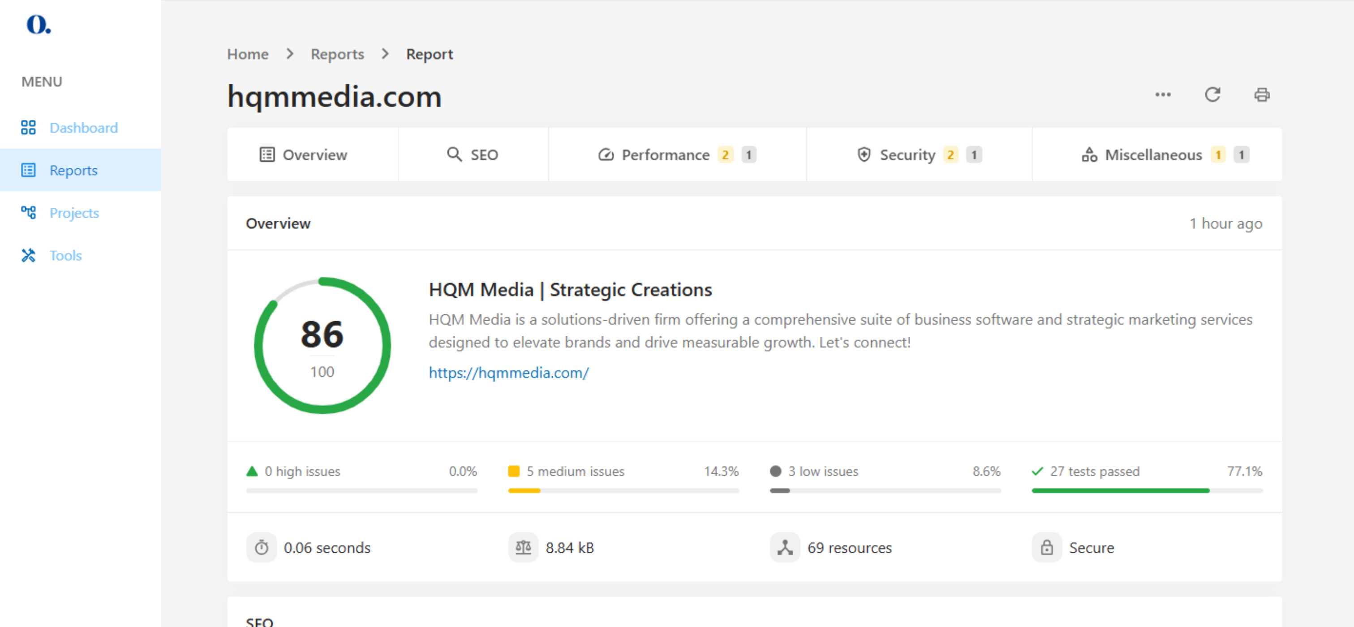Click the hqmmedia.com page heading
The width and height of the screenshot is (1354, 627).
click(334, 97)
